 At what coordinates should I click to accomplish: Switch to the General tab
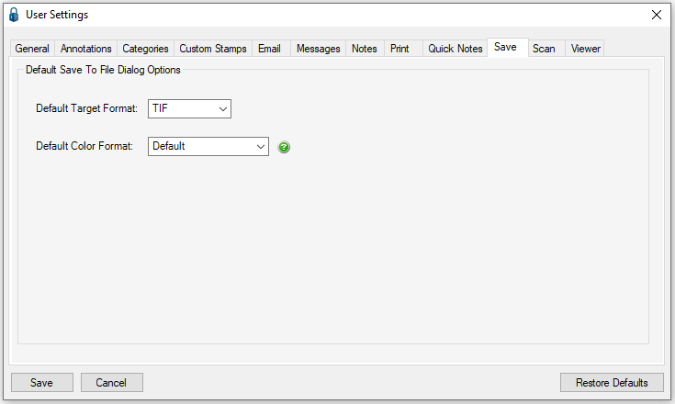pyautogui.click(x=32, y=48)
